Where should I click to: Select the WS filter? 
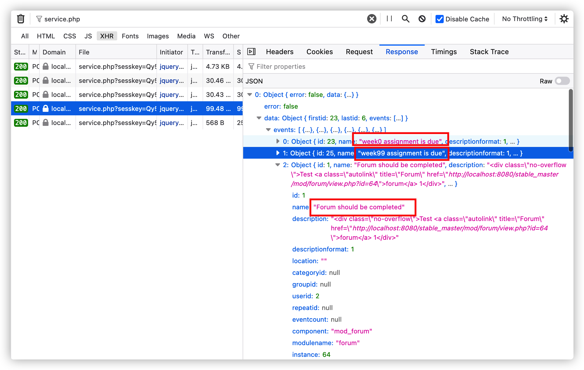click(x=209, y=36)
